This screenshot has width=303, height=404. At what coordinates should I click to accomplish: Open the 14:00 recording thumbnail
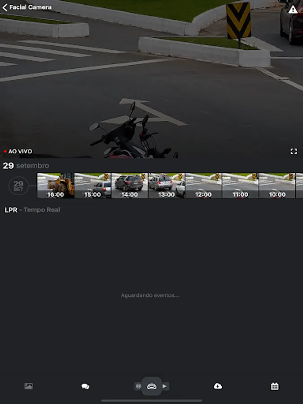(x=130, y=185)
